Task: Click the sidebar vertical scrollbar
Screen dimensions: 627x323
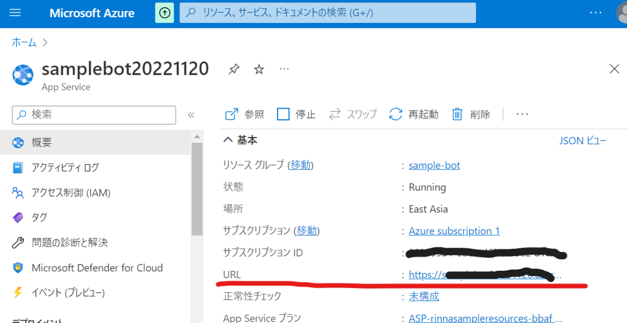Action: pyautogui.click(x=197, y=189)
